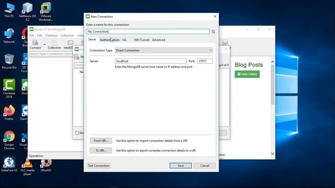The height and width of the screenshot is (188, 335).
Task: Click scrollbar up arrow in Blog Posts panel
Action: pos(273,62)
